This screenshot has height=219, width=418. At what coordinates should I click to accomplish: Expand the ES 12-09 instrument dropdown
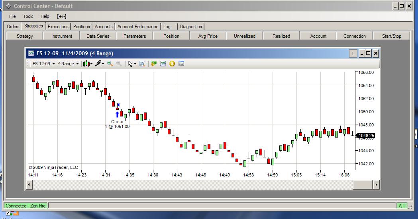click(x=53, y=64)
